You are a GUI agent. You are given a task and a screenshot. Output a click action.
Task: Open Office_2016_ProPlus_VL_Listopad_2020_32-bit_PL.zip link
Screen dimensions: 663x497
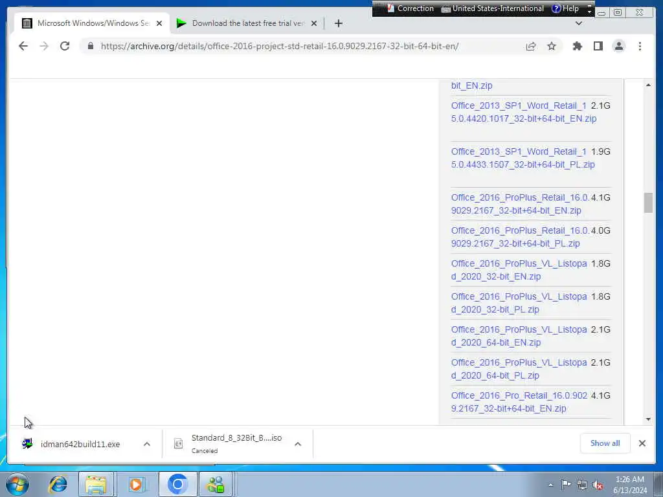tap(519, 303)
